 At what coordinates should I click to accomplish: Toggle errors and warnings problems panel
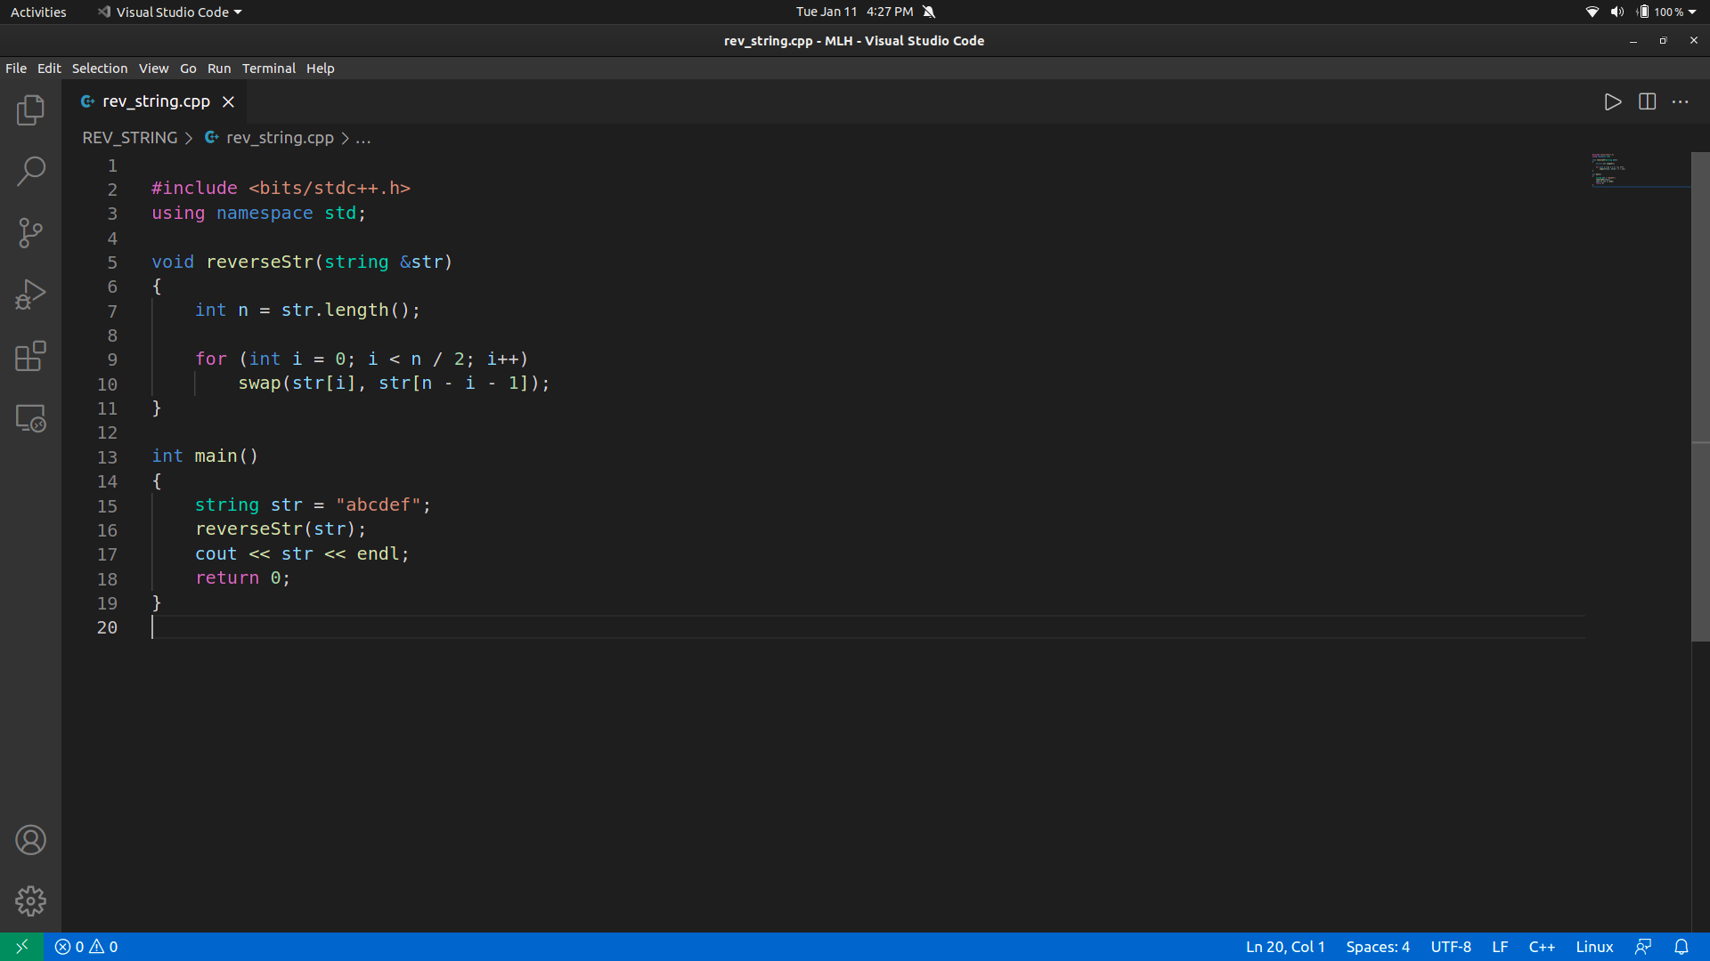86,947
